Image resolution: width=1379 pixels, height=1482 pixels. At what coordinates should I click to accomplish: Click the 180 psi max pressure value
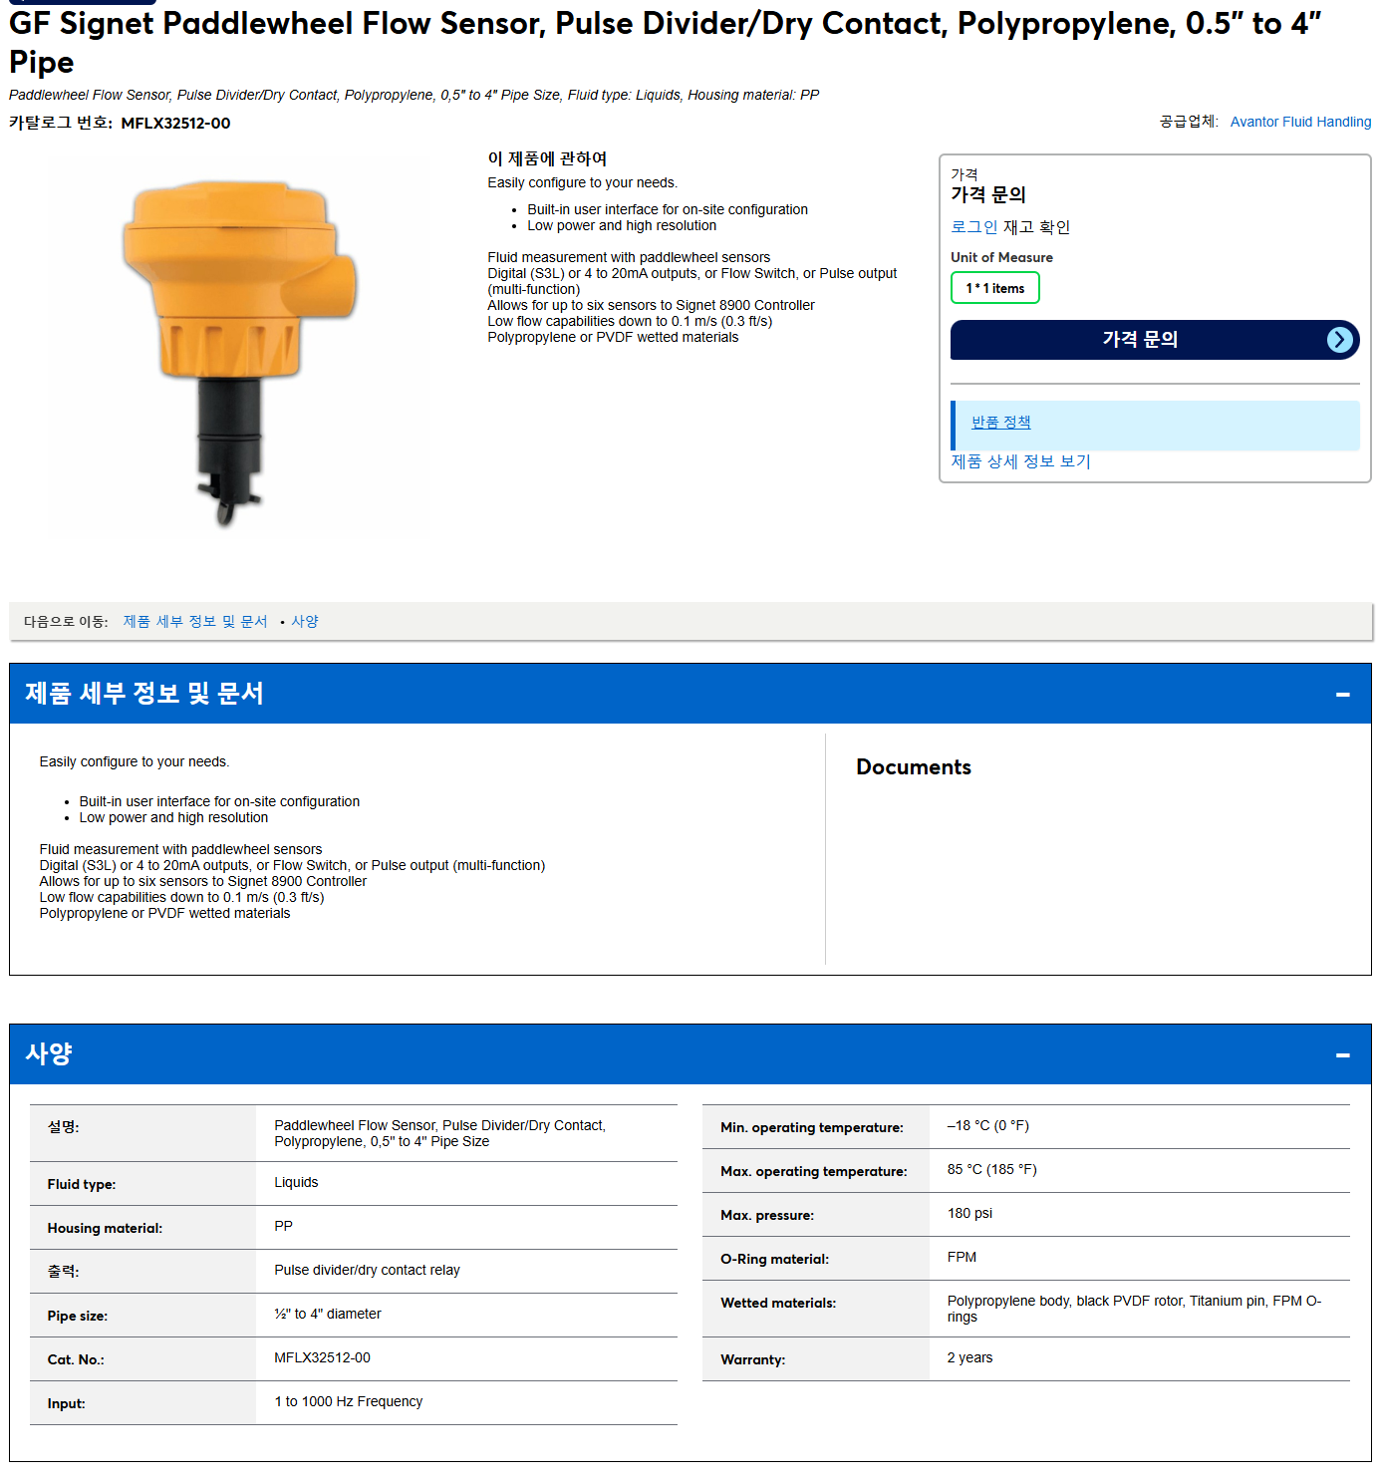coord(969,1214)
